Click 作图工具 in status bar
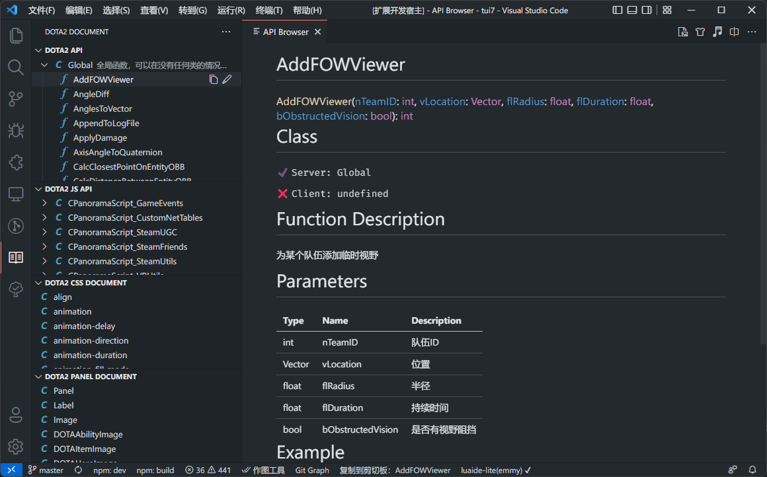Image resolution: width=767 pixels, height=477 pixels. pyautogui.click(x=263, y=470)
